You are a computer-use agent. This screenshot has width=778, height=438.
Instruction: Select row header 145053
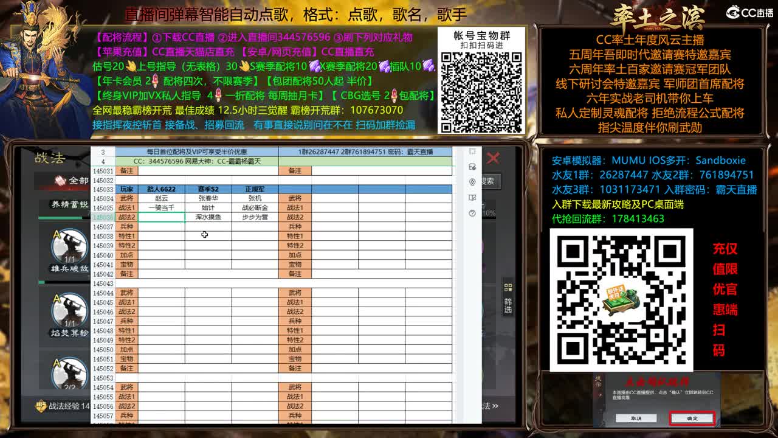click(103, 378)
